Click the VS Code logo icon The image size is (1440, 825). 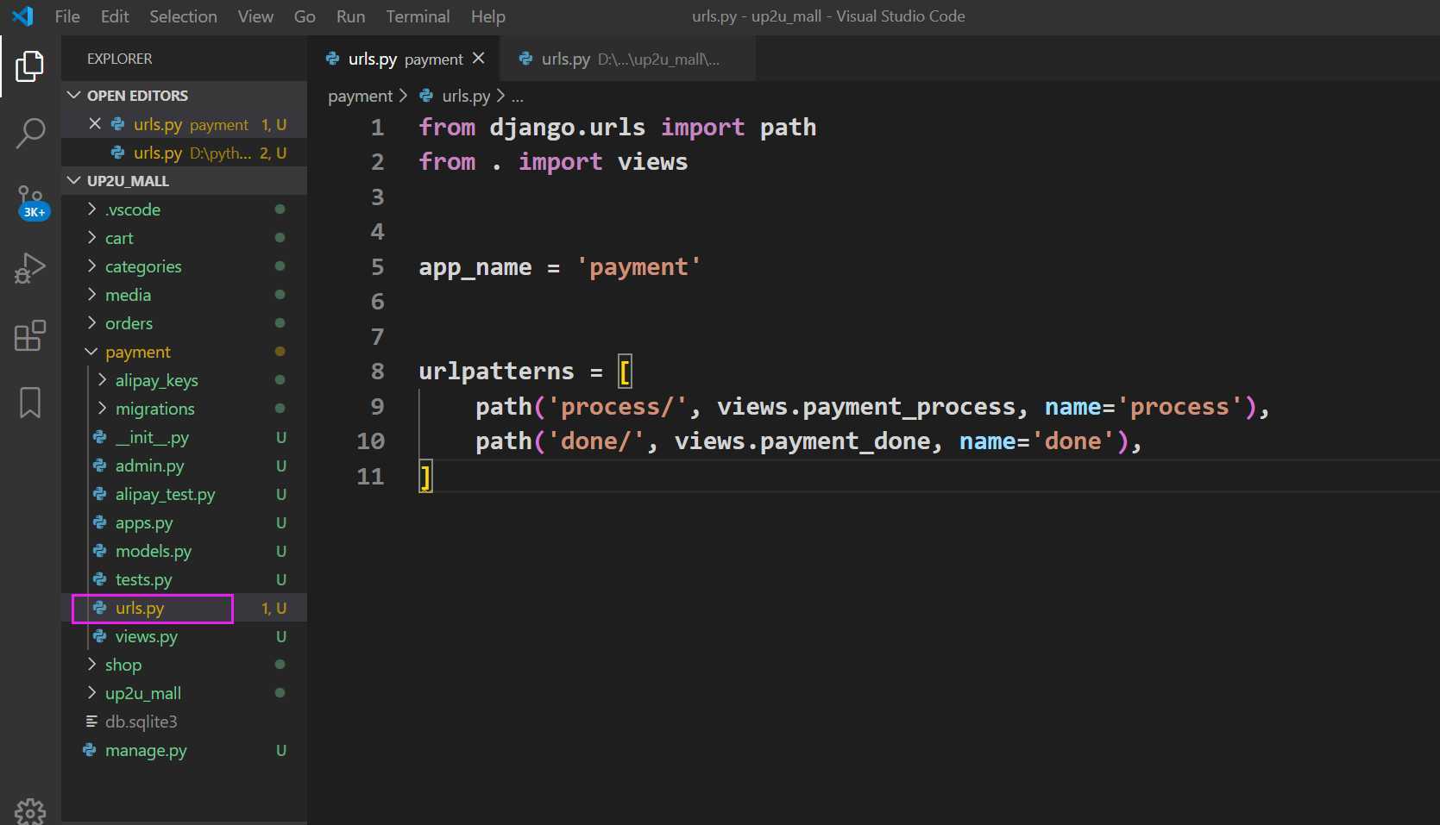[23, 16]
